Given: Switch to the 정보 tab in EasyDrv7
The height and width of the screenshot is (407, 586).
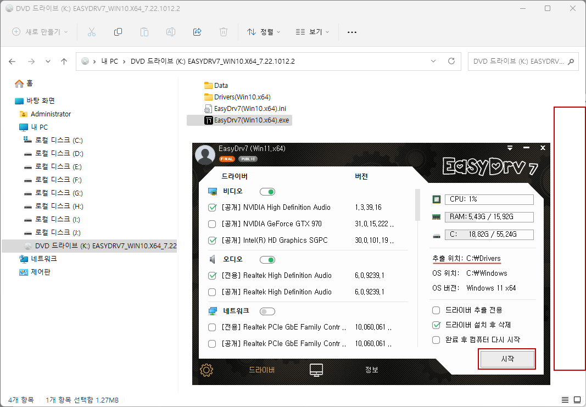Looking at the screenshot, I should (x=371, y=370).
